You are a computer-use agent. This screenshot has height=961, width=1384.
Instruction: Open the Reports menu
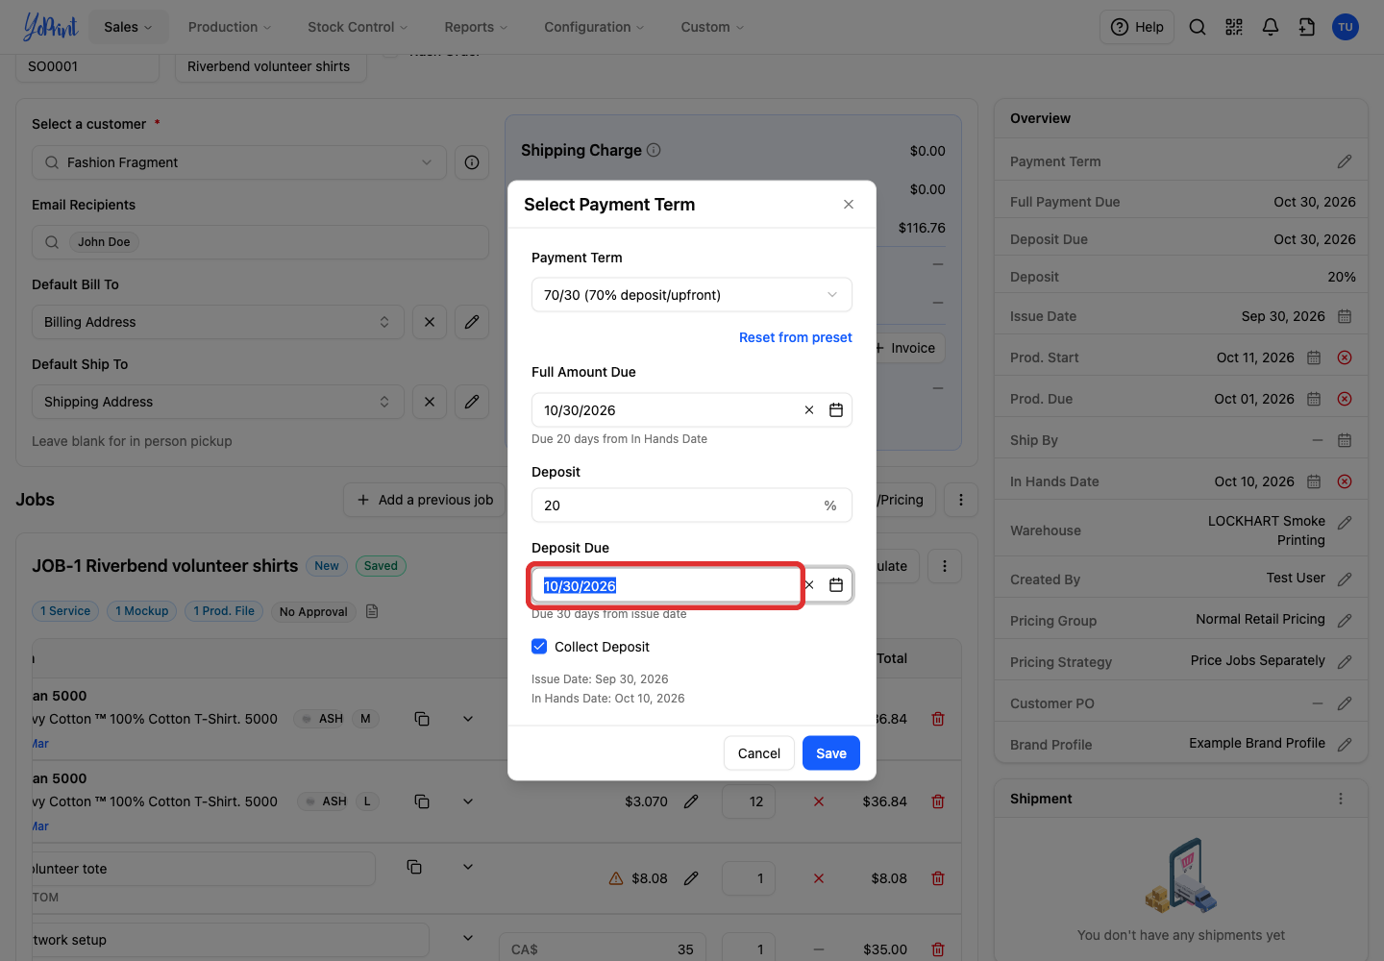click(476, 27)
